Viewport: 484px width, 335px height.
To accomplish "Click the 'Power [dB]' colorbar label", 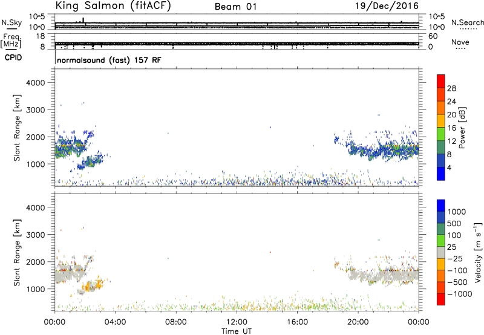I will tap(462, 128).
